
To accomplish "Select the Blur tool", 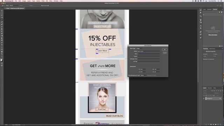I will tap(2, 38).
